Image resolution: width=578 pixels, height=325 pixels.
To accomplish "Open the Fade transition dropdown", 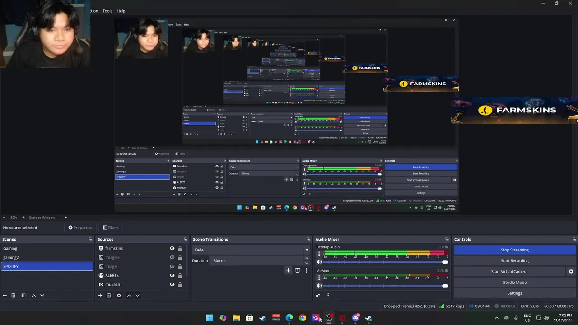I will 251,250.
